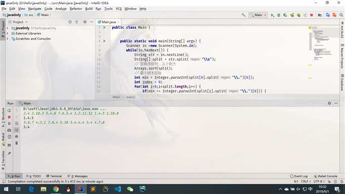Click the print icon in Run console
Viewport: 345px width, 194px height.
(x=17, y=136)
